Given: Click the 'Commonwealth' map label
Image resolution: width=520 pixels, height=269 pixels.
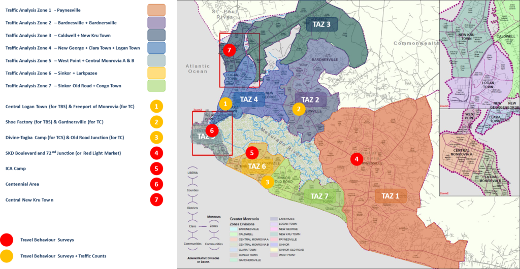Looking at the screenshot, I should coord(415,43).
